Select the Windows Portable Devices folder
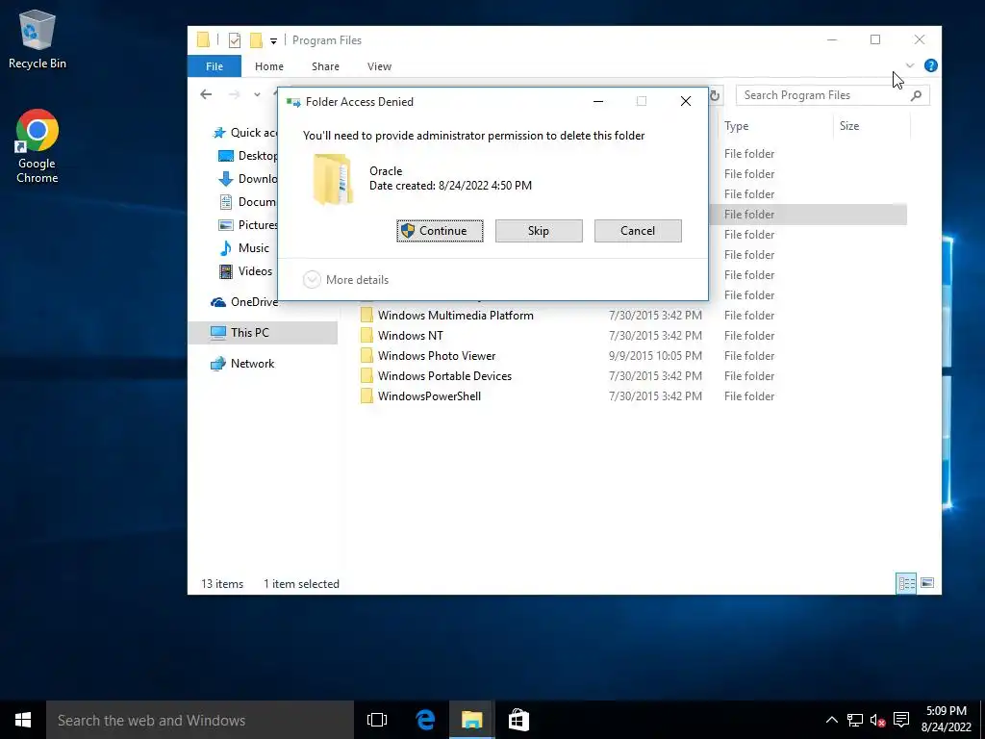The width and height of the screenshot is (985, 739). point(444,376)
